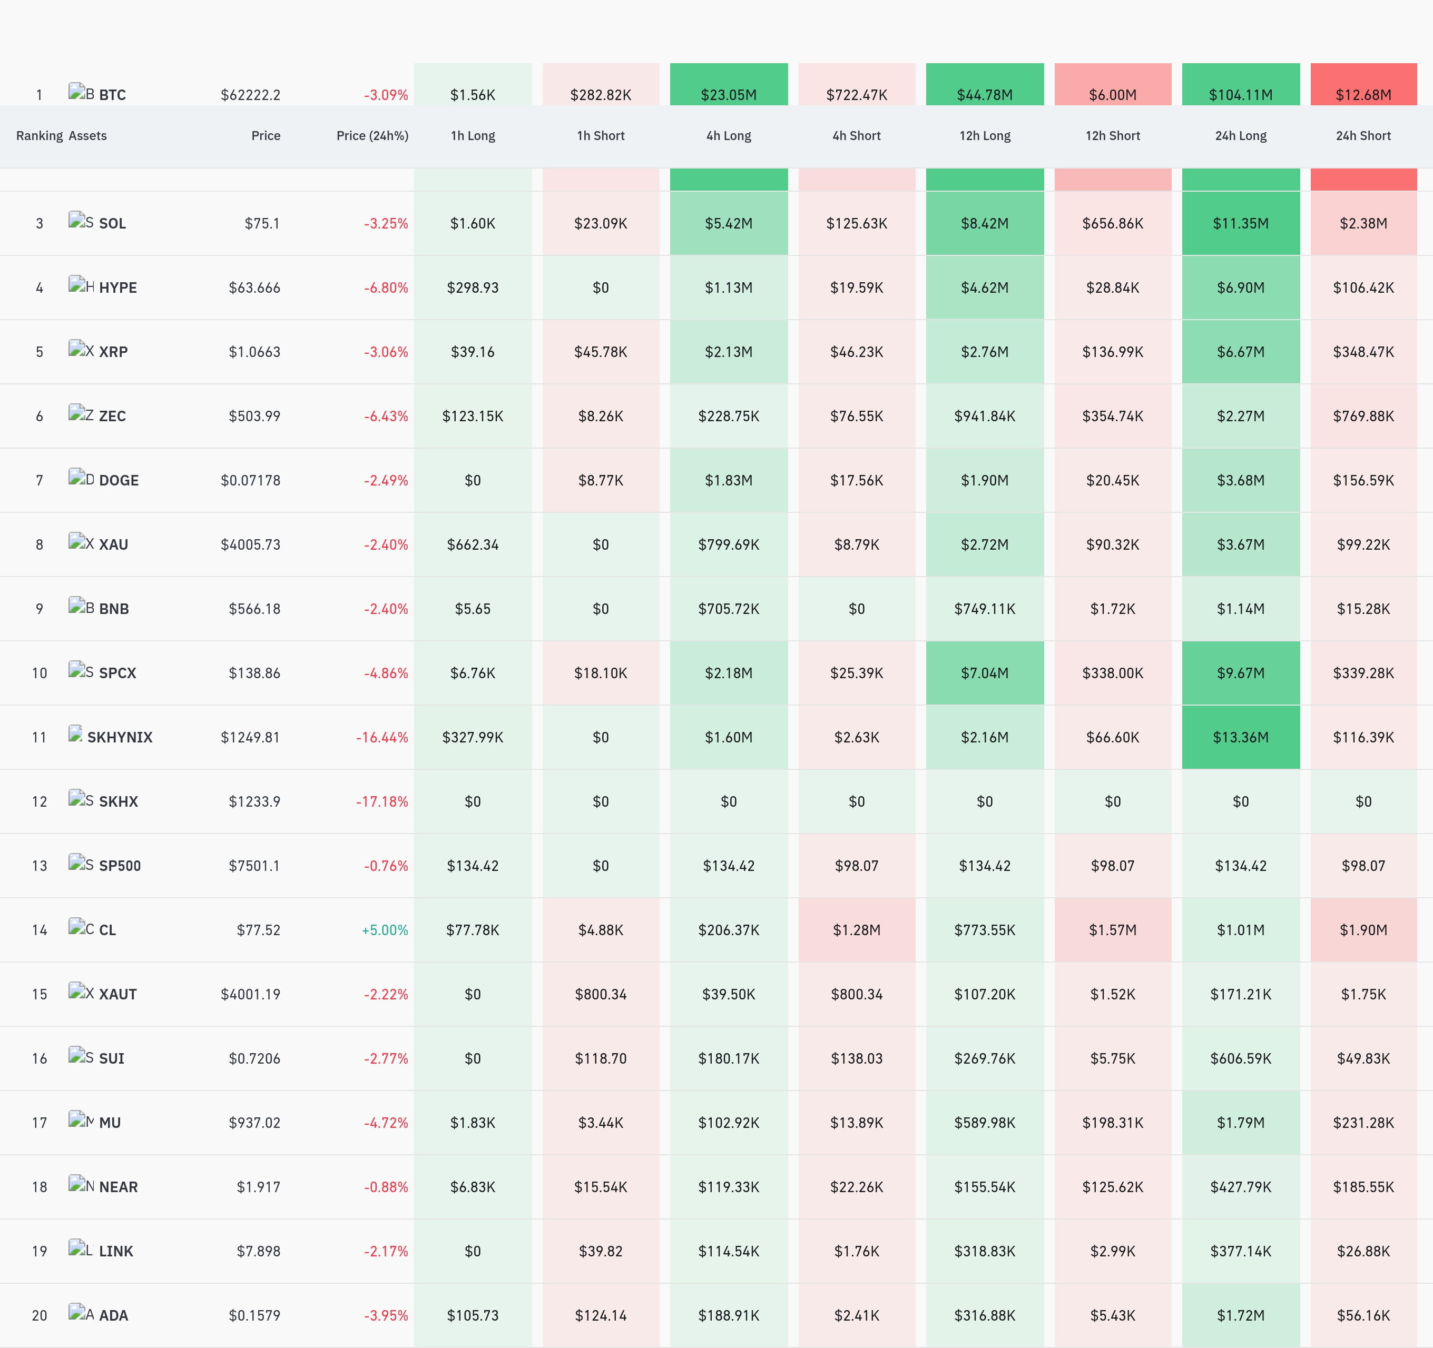Click the DOGE coin icon

(x=82, y=477)
